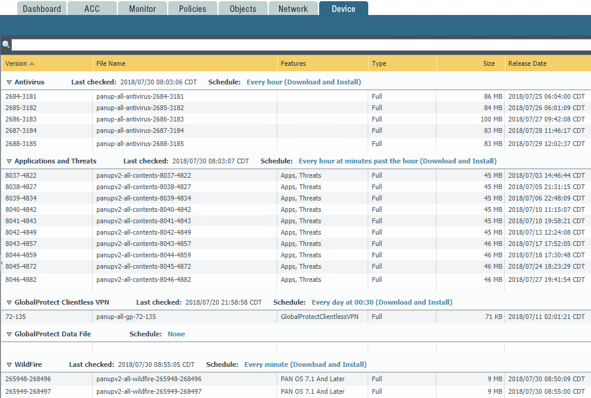Collapse the WildFire section
The image size is (591, 398).
click(x=8, y=364)
